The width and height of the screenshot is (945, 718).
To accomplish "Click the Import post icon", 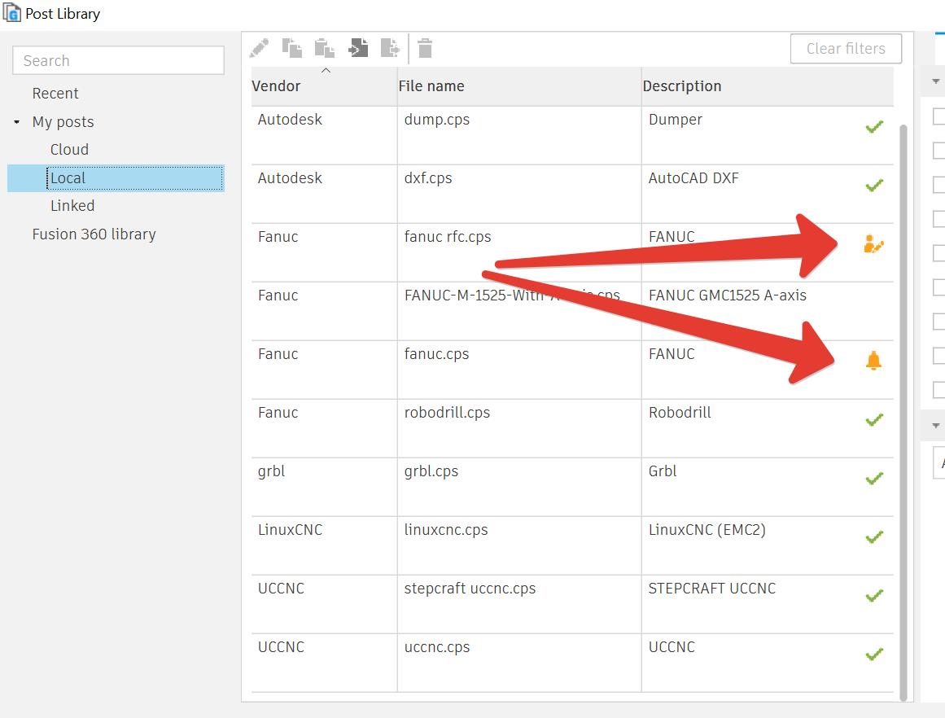I will (x=358, y=49).
